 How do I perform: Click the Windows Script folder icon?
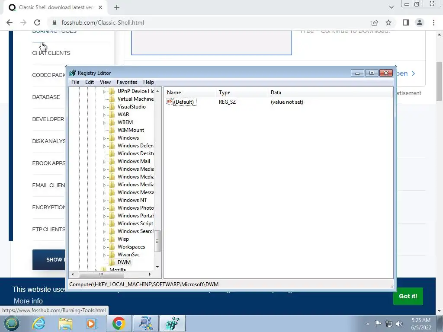click(112, 223)
